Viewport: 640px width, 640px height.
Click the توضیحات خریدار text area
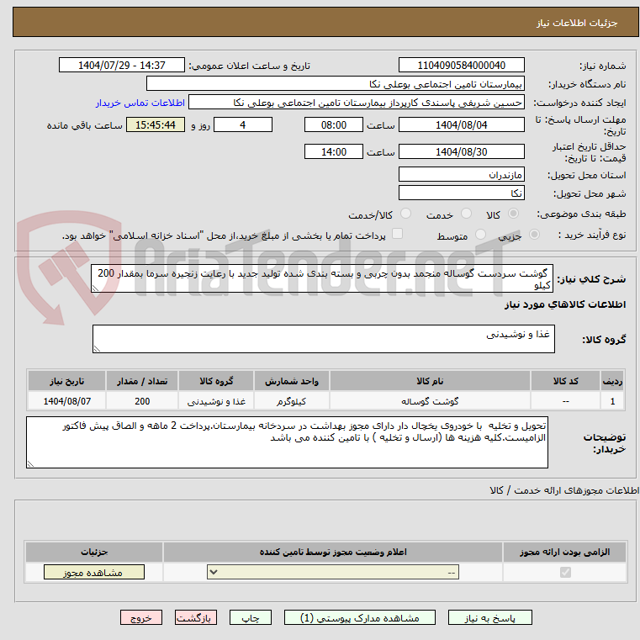pos(287,442)
